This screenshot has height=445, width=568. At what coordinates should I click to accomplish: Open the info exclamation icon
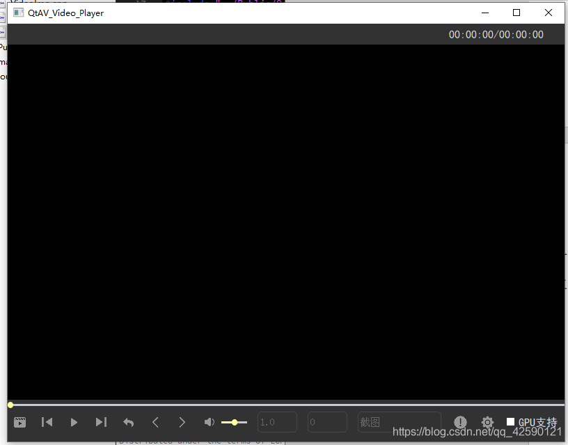[460, 422]
